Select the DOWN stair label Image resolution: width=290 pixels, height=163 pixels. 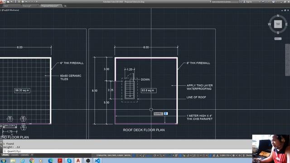[145, 80]
